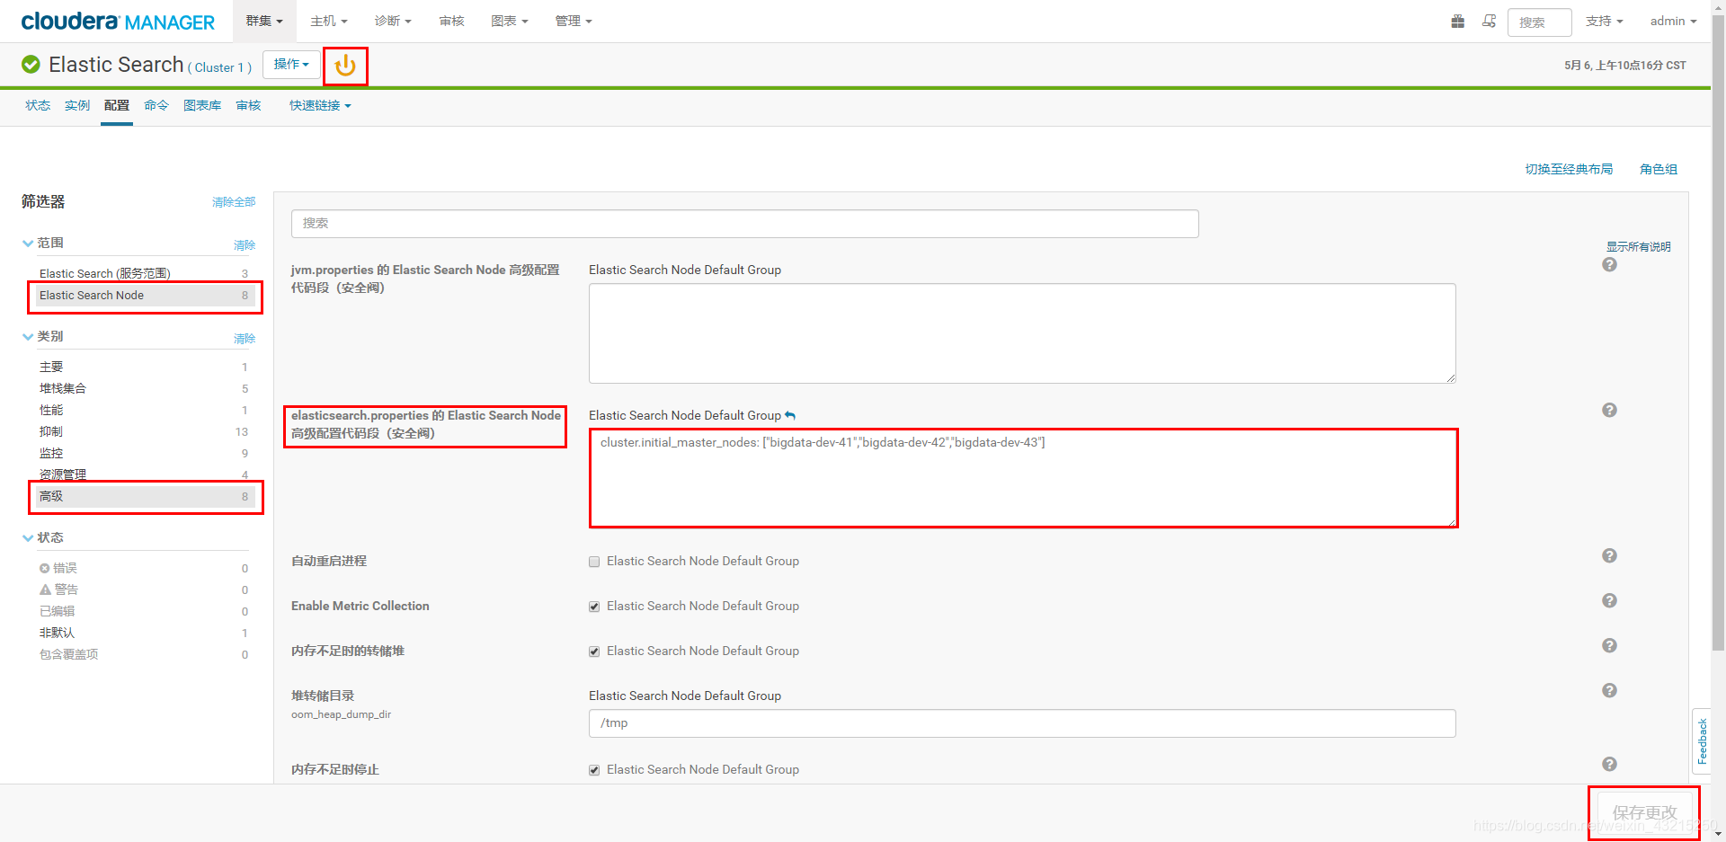Screen dimensions: 1726x842
Task: Switch to the 实例 tab
Action: pyautogui.click(x=77, y=105)
